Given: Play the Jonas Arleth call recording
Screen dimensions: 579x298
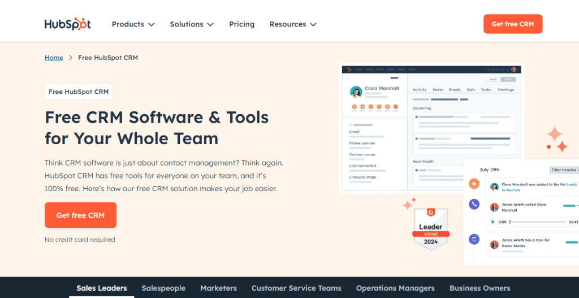Looking at the screenshot, I should pyautogui.click(x=492, y=222).
